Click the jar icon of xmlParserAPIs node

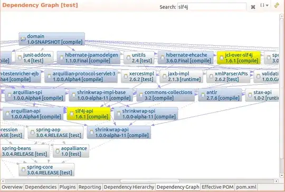[x=211, y=76]
